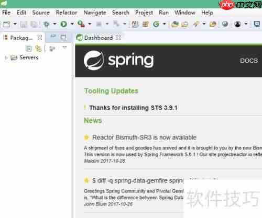262x218 pixels.
Task: Open dropdown arrow next to Run icon
Action: 72,24
